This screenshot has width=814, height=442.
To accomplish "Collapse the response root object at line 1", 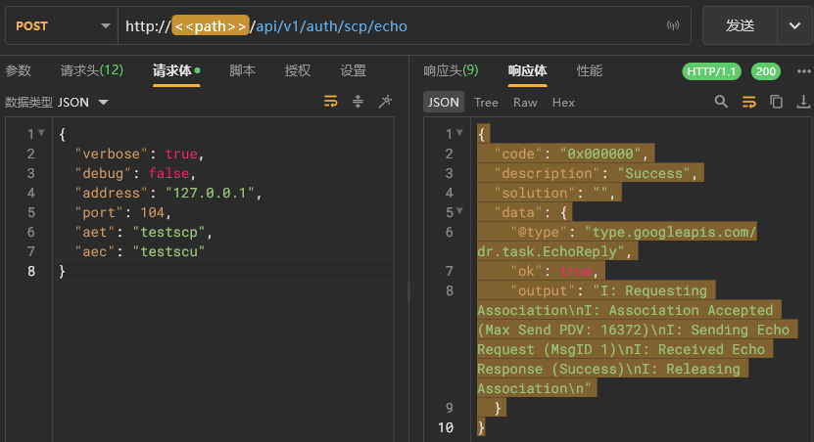I will click(459, 134).
